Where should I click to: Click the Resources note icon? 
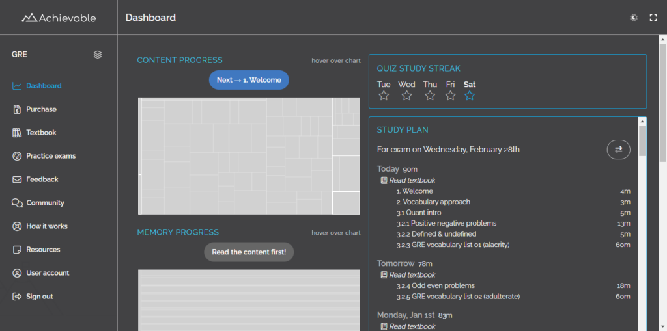click(x=16, y=250)
